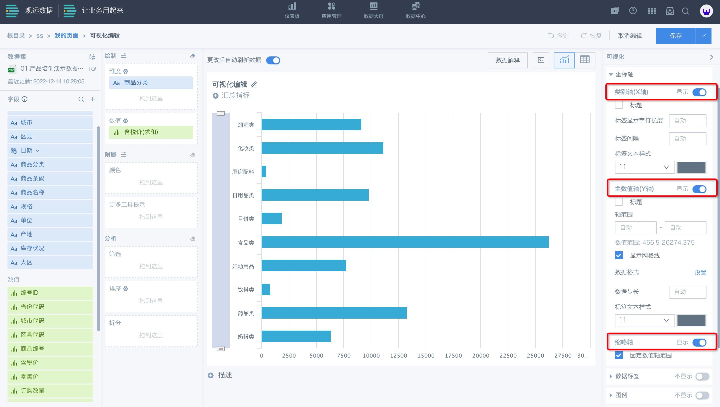720x407 pixels.
Task: Open 排序 settings gear icon
Action: coord(126,288)
